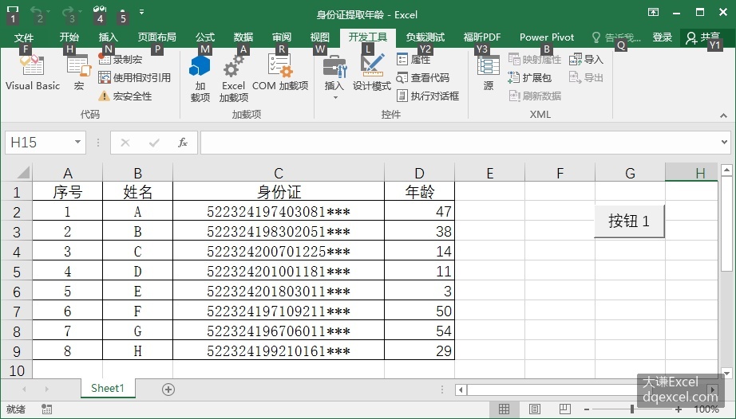Switch to the Data tab
Screen dimensions: 736x419
[243, 37]
